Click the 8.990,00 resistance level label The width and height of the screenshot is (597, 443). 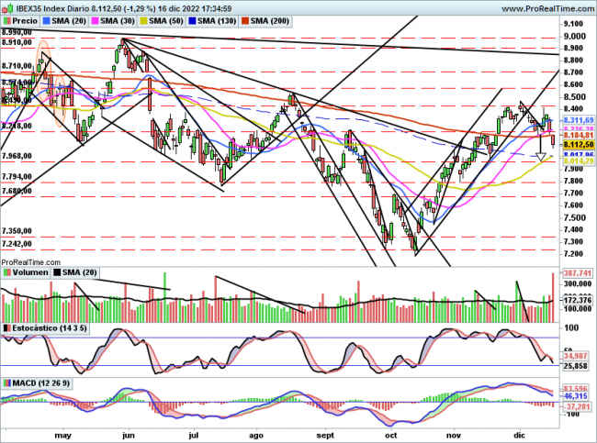[x=17, y=33]
